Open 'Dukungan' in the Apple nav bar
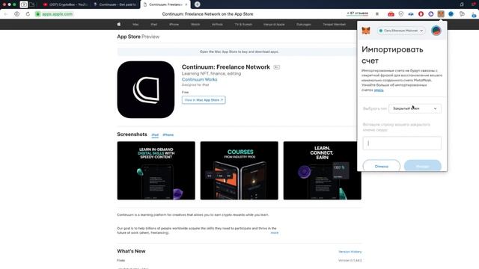The image size is (479, 269). 304,25
